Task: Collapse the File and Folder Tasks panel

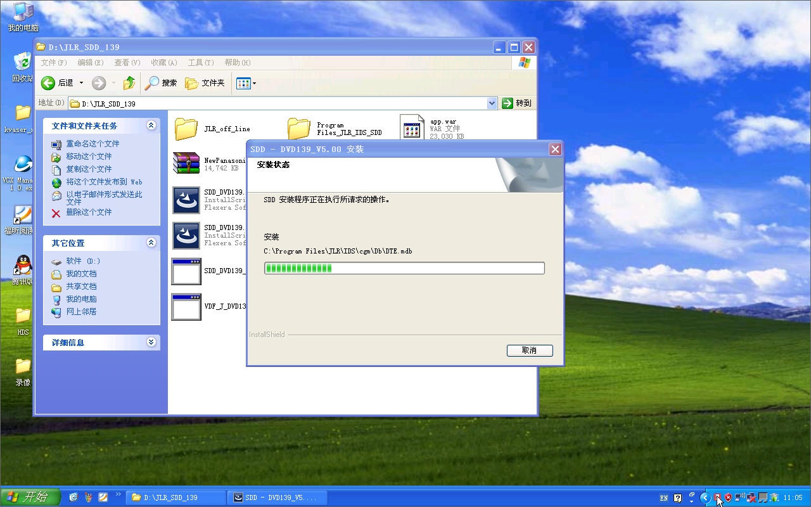Action: coord(151,125)
